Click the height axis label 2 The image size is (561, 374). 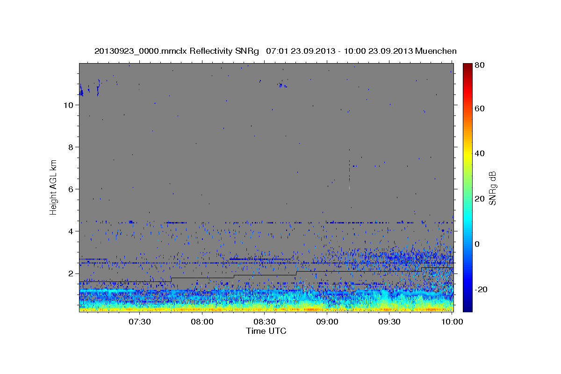click(x=71, y=273)
